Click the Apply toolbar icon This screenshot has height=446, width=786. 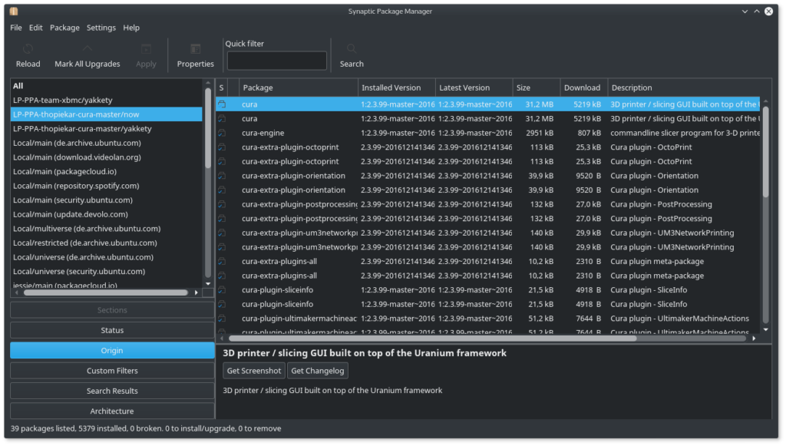146,49
